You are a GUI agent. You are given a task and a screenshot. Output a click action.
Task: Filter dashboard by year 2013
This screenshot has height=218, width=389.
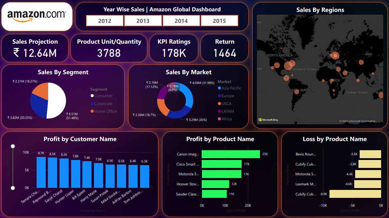[143, 21]
